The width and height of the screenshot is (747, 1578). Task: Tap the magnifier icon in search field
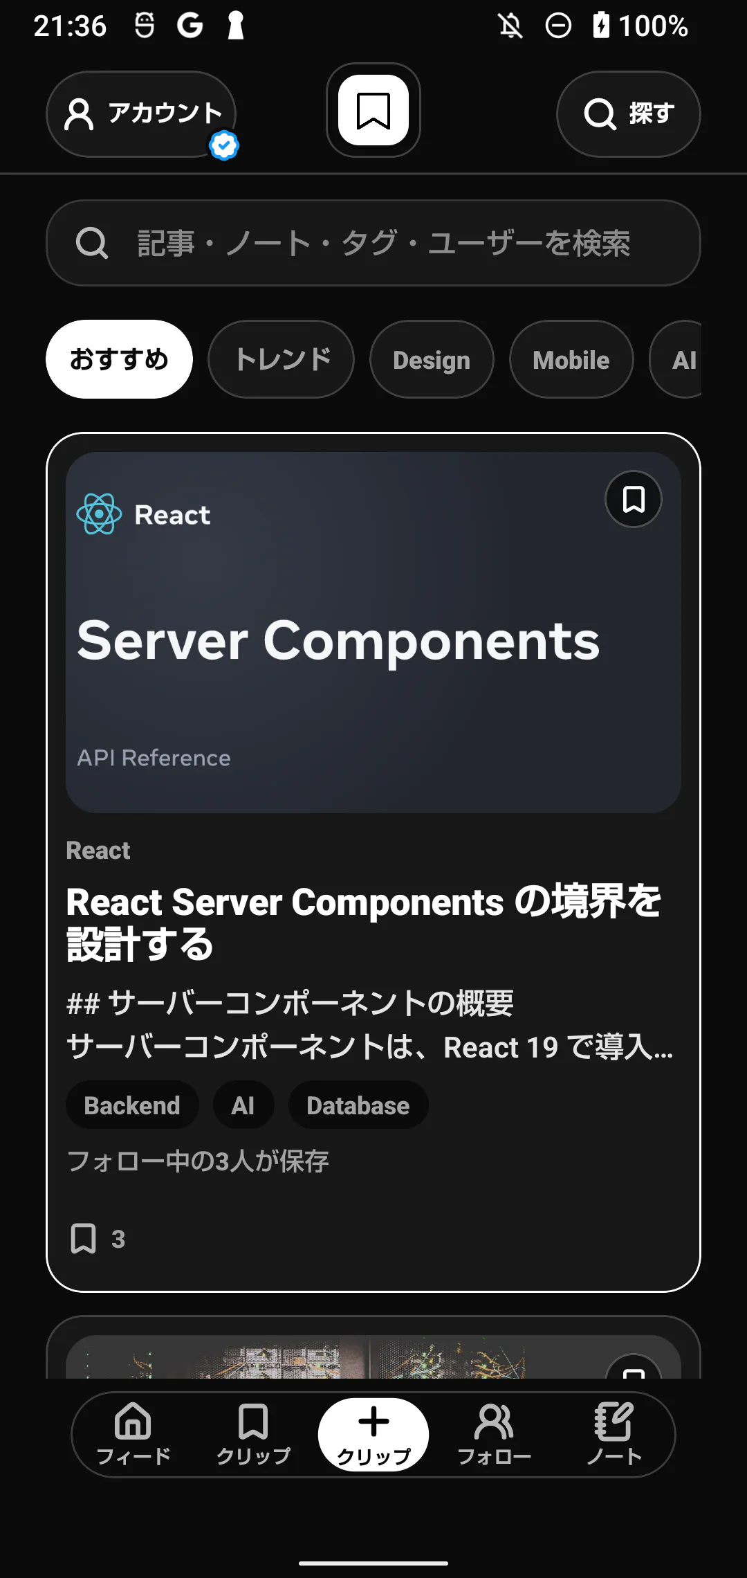point(91,243)
